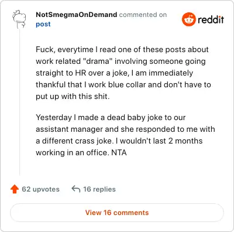Viewport: 234px width, 232px height.
Task: Click the first comment paragraph starting "Fuck, everytime"
Action: click(x=123, y=73)
